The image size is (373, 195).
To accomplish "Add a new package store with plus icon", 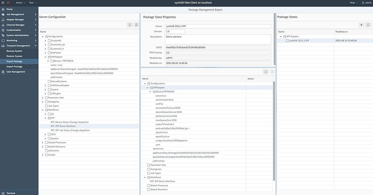I will 361,25.
